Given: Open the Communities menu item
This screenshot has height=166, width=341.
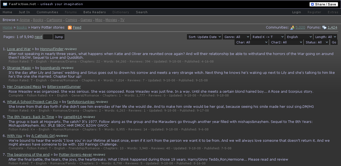Looking at the screenshot, I should (47, 12).
